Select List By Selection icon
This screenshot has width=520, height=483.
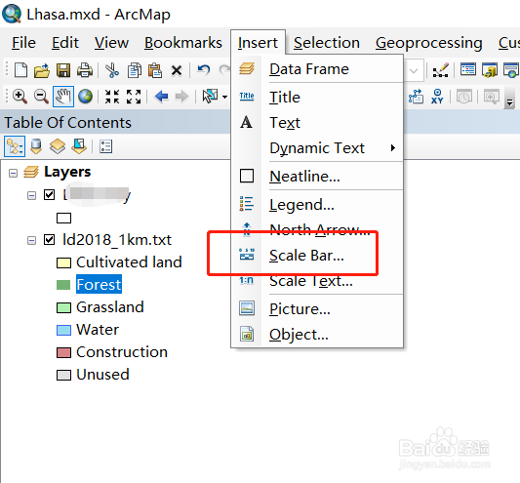(x=79, y=146)
